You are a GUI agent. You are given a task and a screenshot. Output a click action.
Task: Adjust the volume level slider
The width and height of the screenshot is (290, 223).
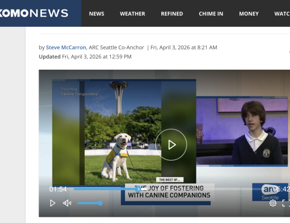click(x=90, y=203)
